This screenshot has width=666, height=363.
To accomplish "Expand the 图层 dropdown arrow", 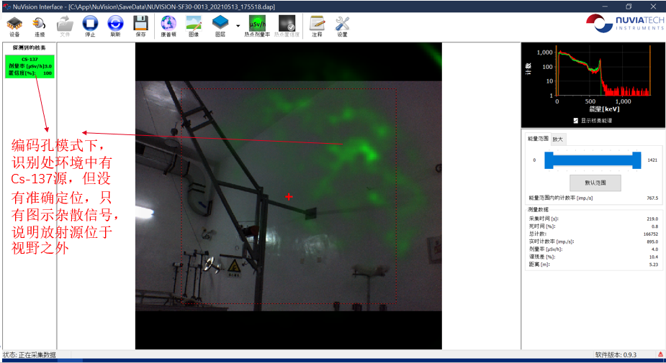I will click(x=238, y=24).
